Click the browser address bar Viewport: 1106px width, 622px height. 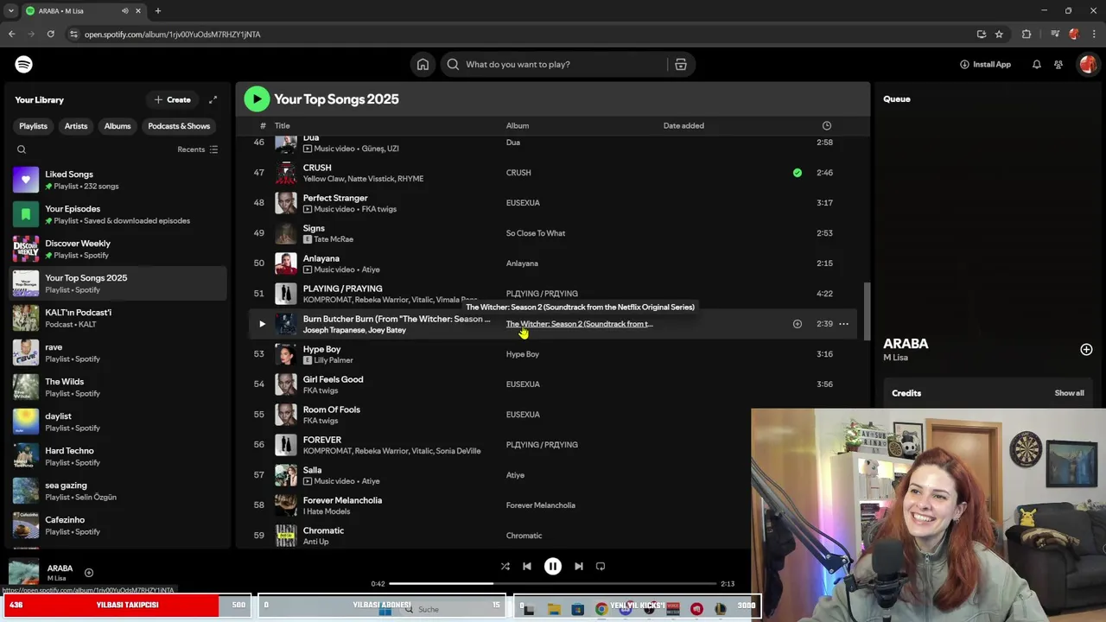[518, 34]
